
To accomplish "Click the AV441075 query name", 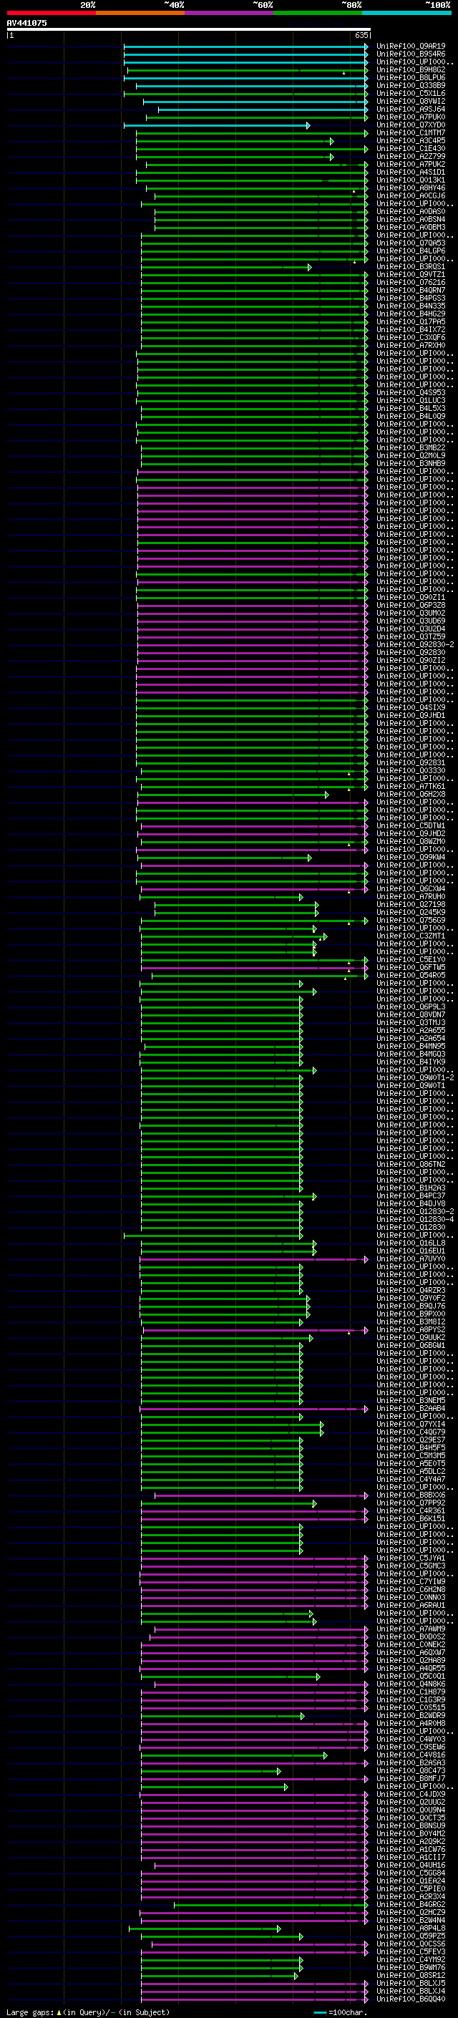I will click(26, 23).
